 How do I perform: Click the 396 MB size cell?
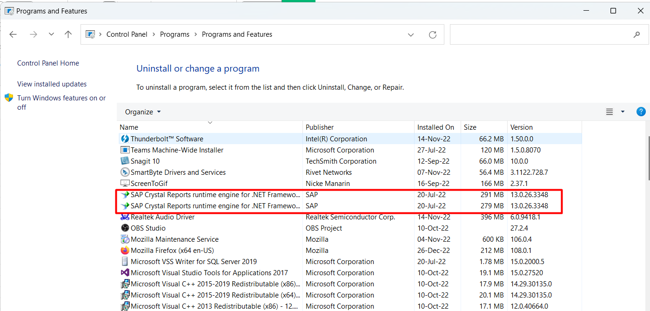click(492, 217)
